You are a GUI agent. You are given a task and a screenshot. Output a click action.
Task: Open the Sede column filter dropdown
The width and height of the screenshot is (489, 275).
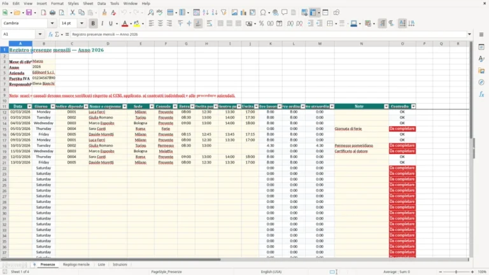pos(152,107)
